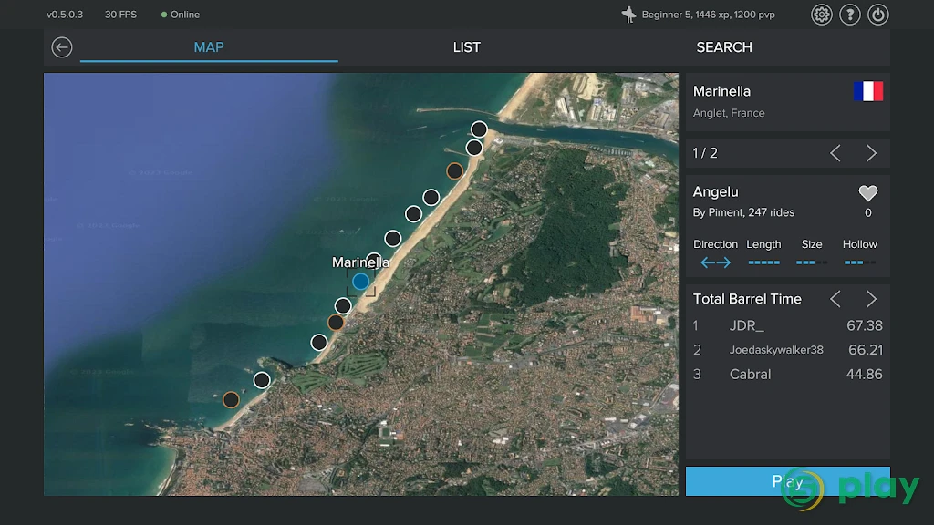Open the SEARCH tab
The image size is (934, 525).
pyautogui.click(x=724, y=47)
